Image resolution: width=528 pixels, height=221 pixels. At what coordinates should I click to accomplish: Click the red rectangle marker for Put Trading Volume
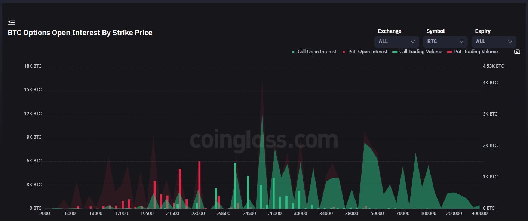(x=449, y=52)
